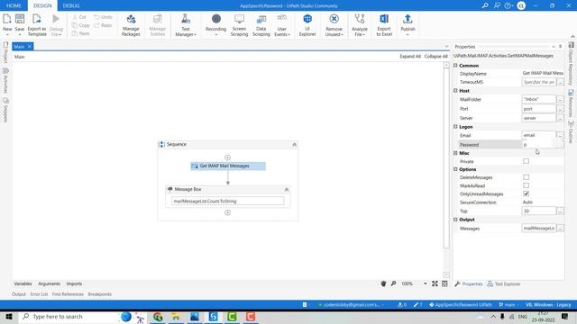
Task: Click Remove Unused button
Action: point(334,25)
